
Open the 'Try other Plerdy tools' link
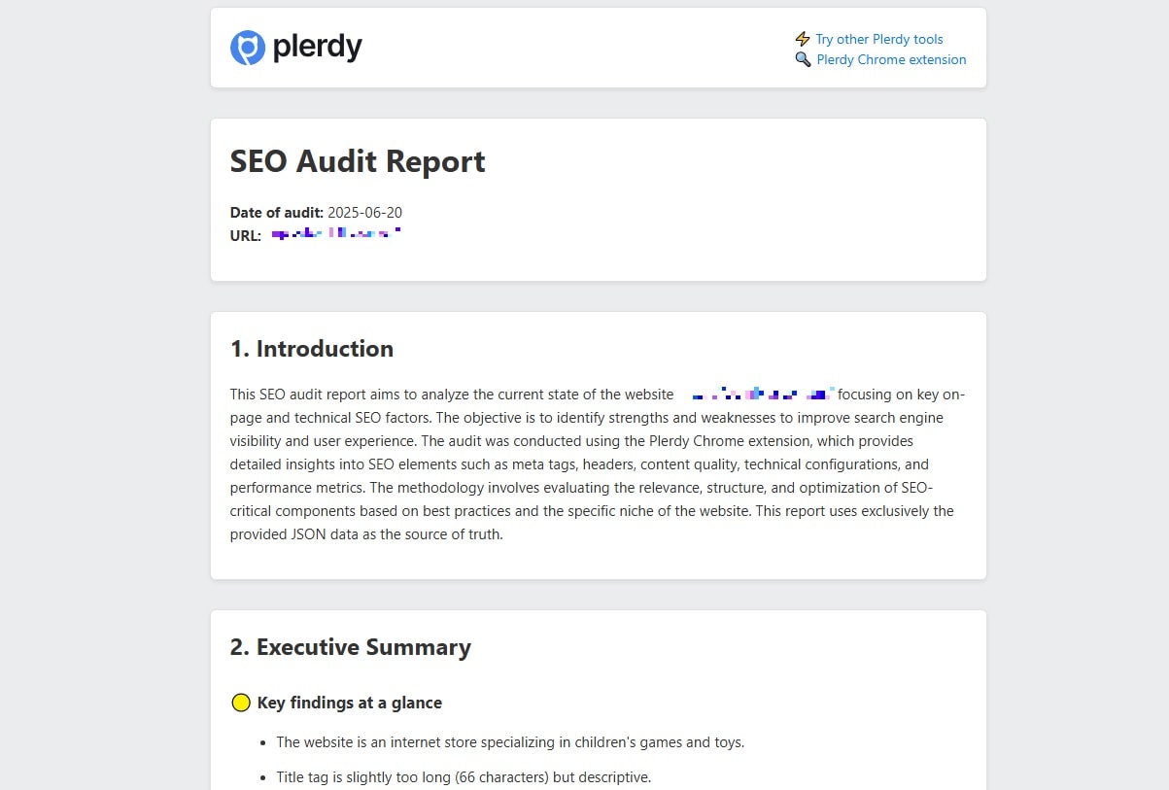[877, 39]
